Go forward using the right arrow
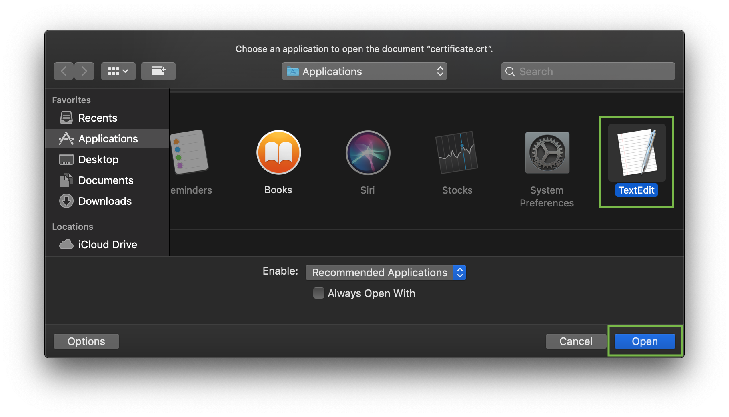Screen dimensions: 729x417 (84, 71)
